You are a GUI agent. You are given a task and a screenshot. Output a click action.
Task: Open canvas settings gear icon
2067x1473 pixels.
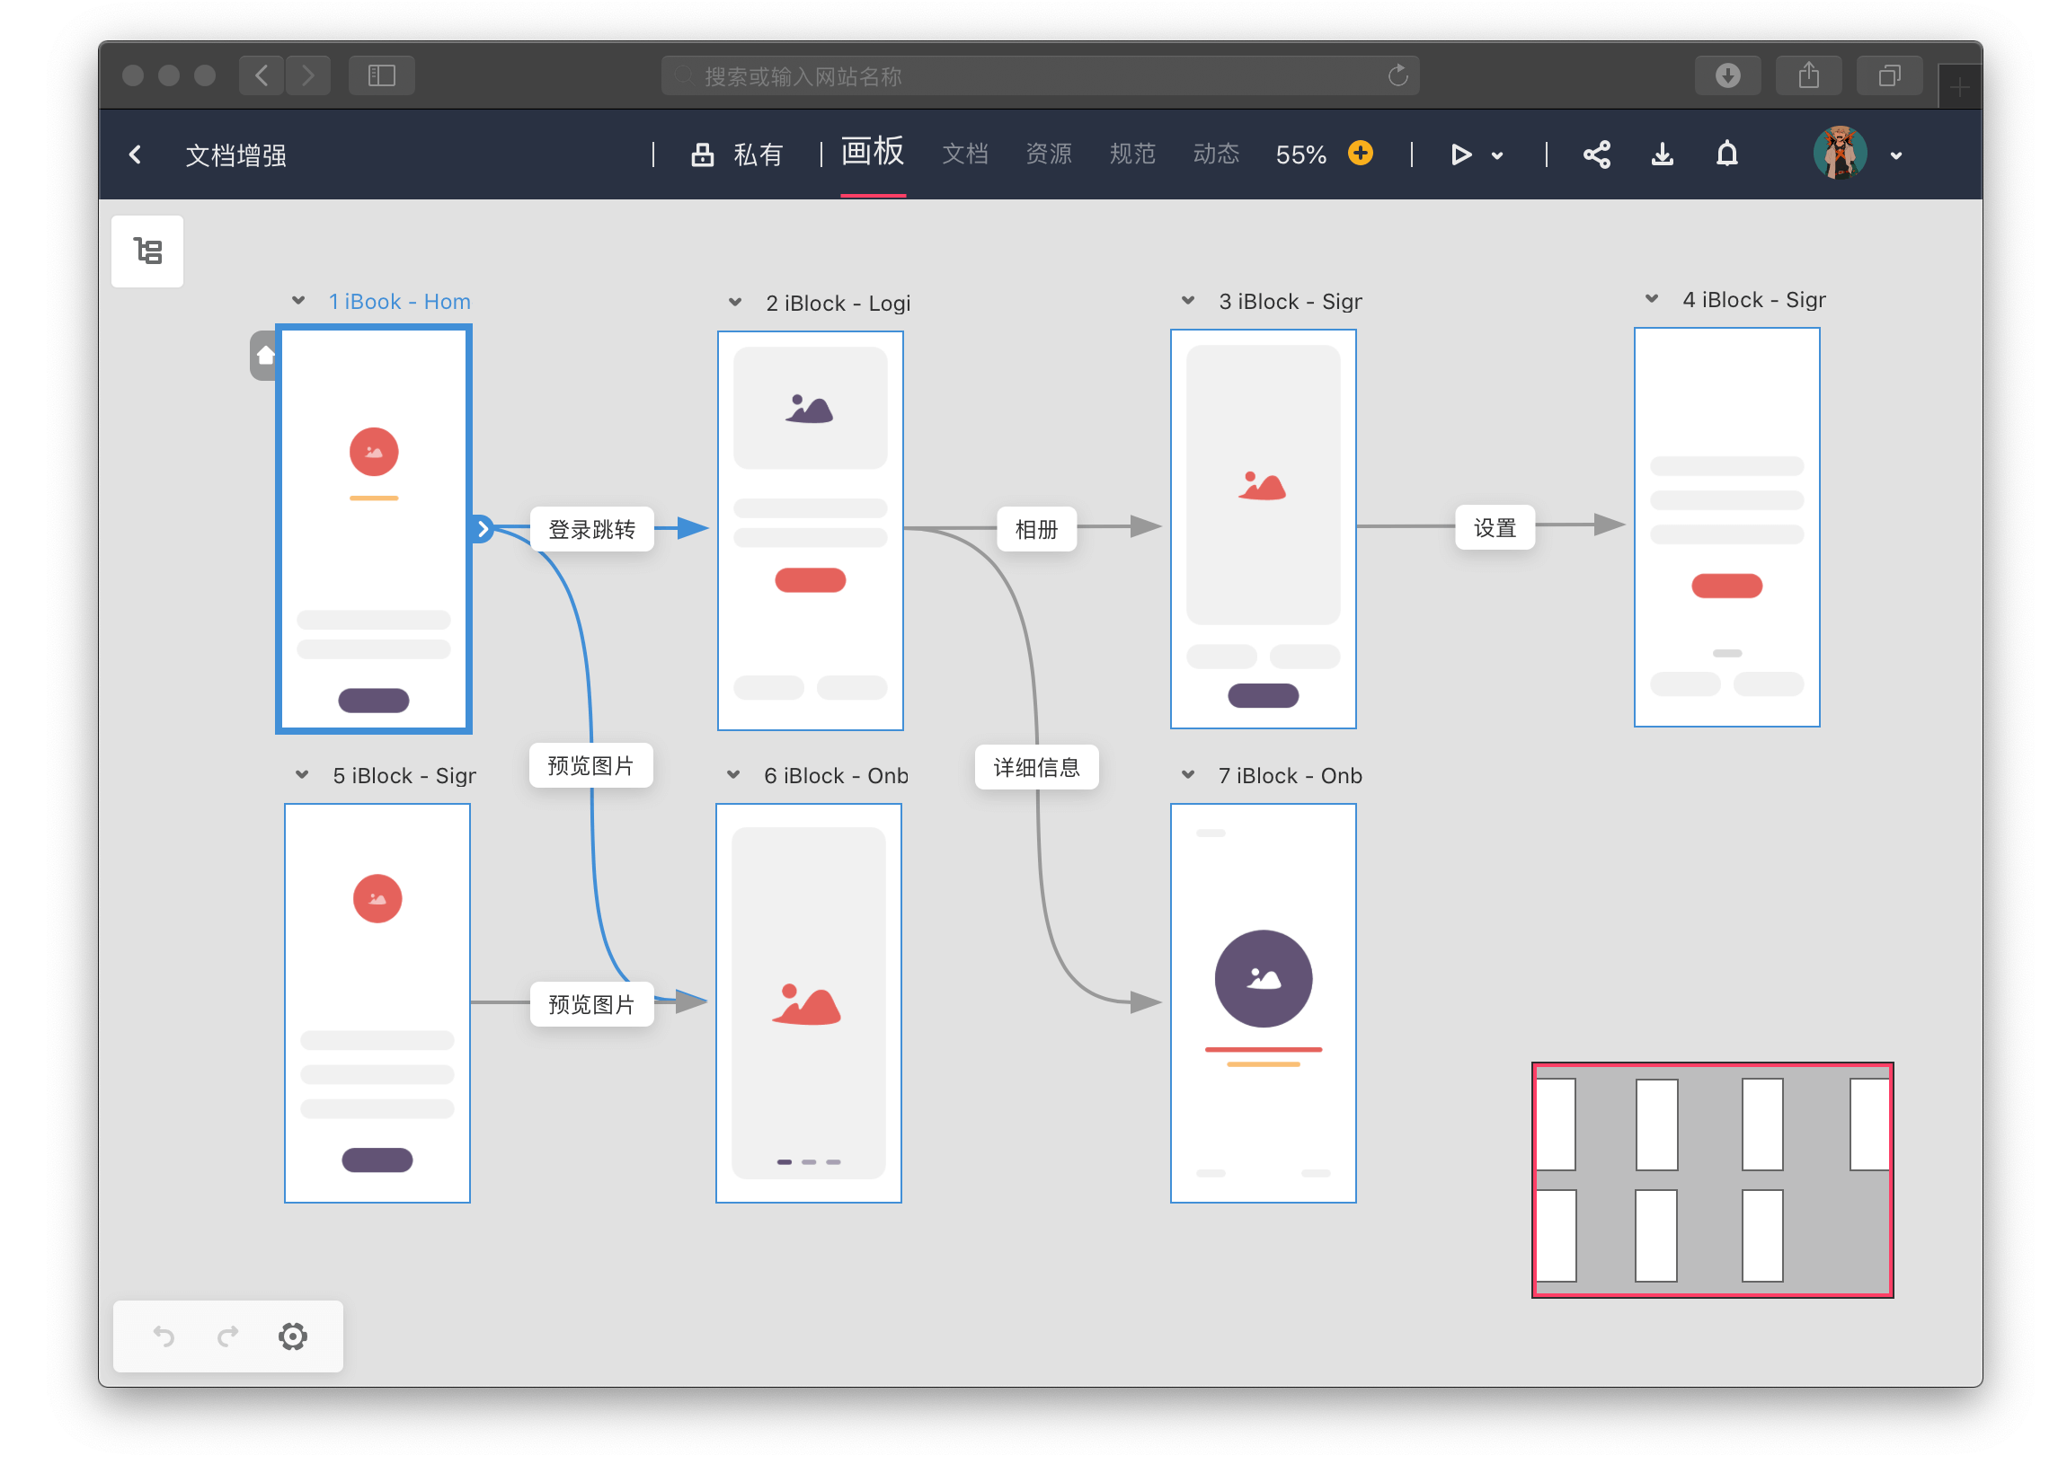(292, 1336)
